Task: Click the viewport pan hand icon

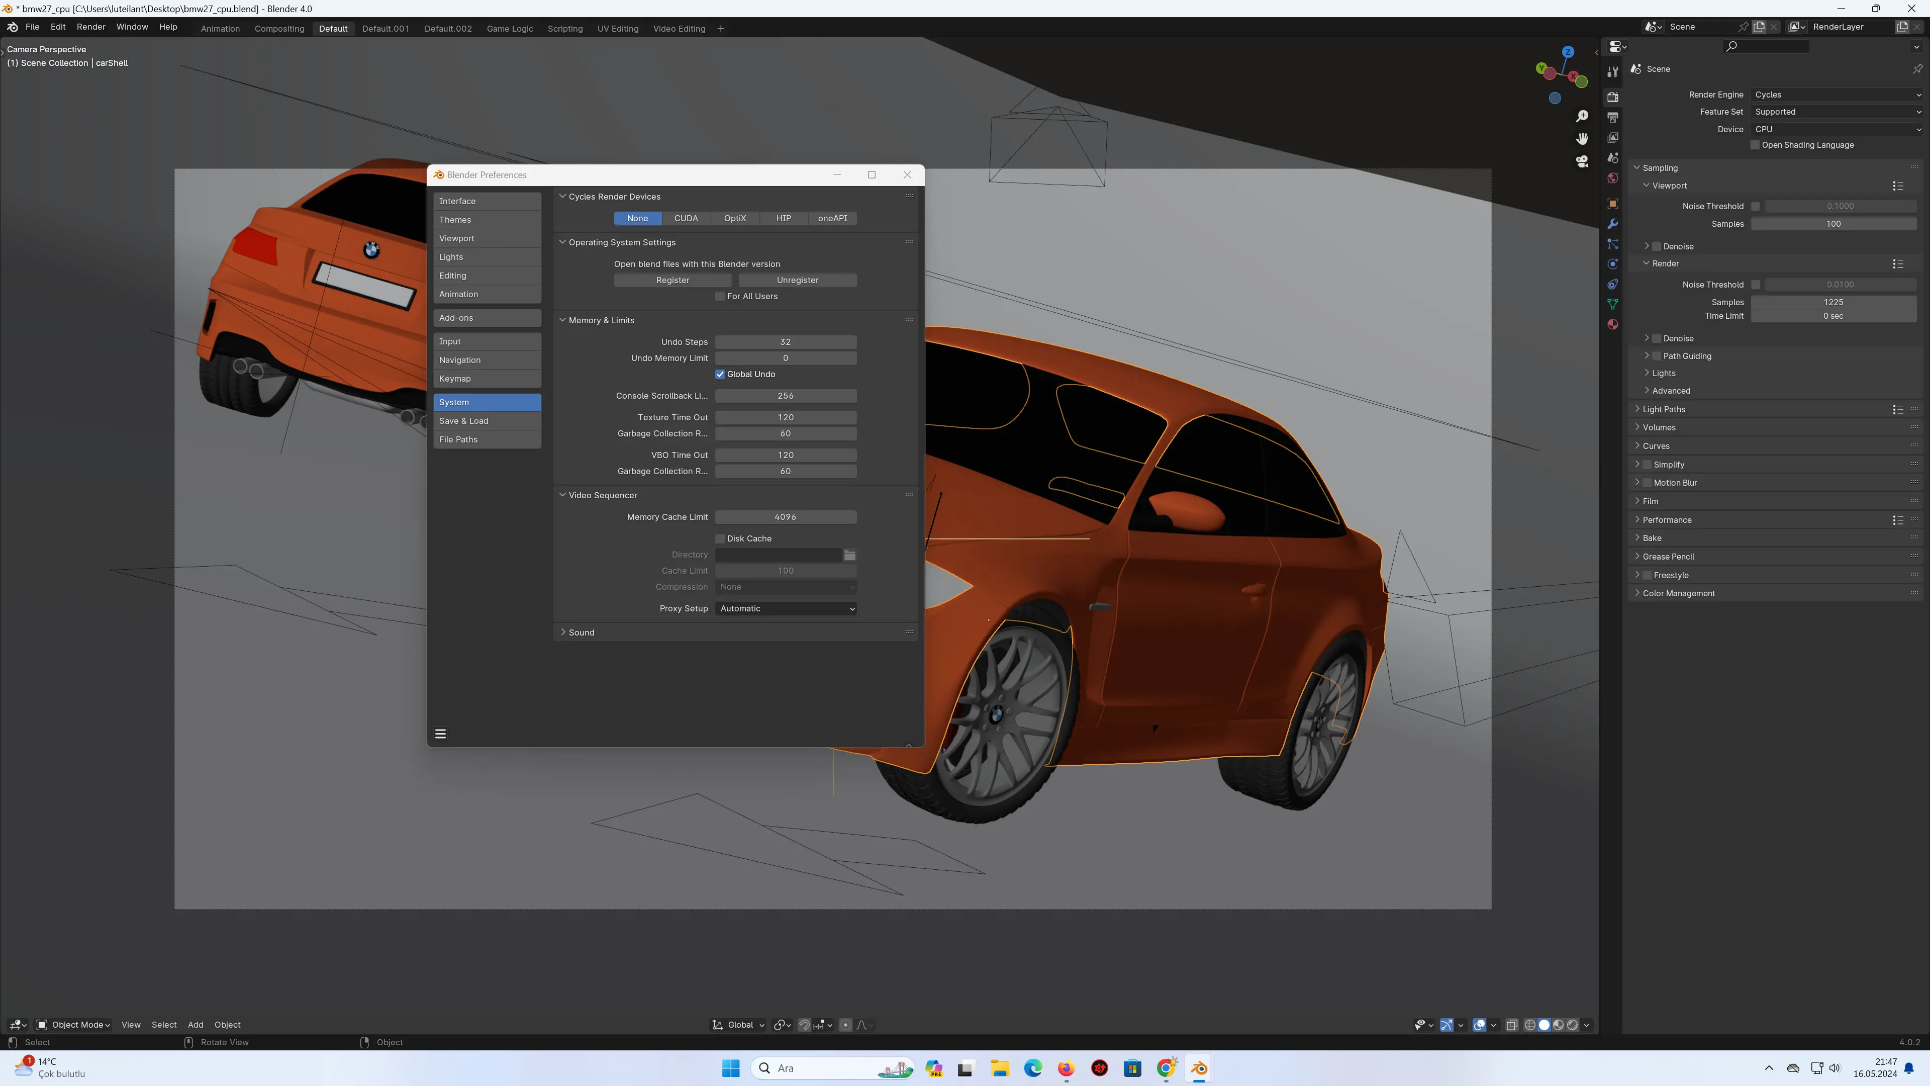Action: (1582, 139)
